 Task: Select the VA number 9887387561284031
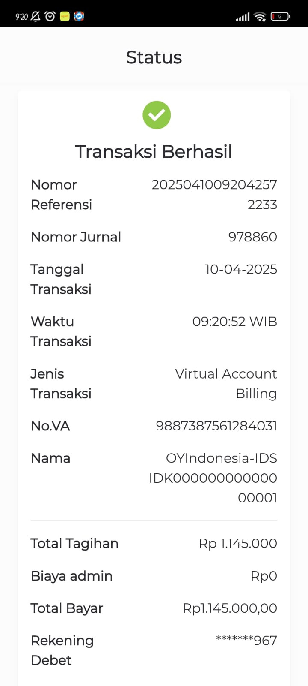point(216,426)
